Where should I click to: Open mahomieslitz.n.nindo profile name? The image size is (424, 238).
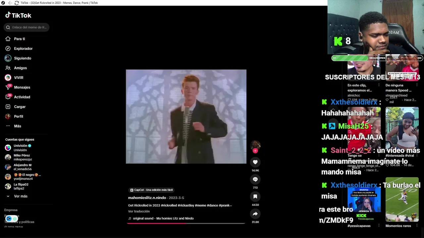point(147,198)
